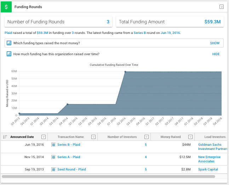Click the investor count 4 for Series A
The height and width of the screenshot is (185, 229).
pyautogui.click(x=146, y=157)
